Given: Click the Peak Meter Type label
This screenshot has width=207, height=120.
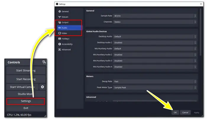Looking at the screenshot, I should click(104, 88).
